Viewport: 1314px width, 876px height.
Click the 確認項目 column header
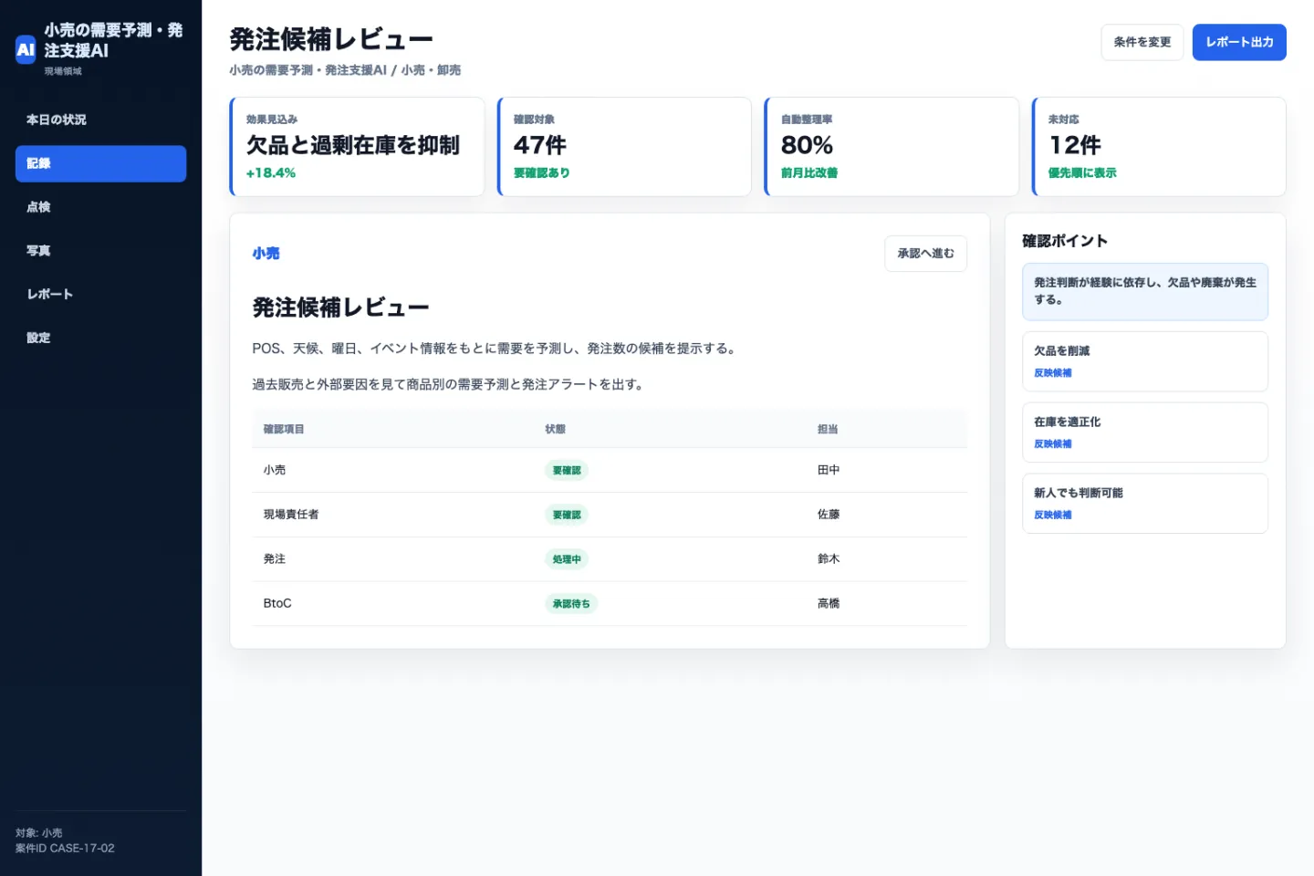coord(284,429)
